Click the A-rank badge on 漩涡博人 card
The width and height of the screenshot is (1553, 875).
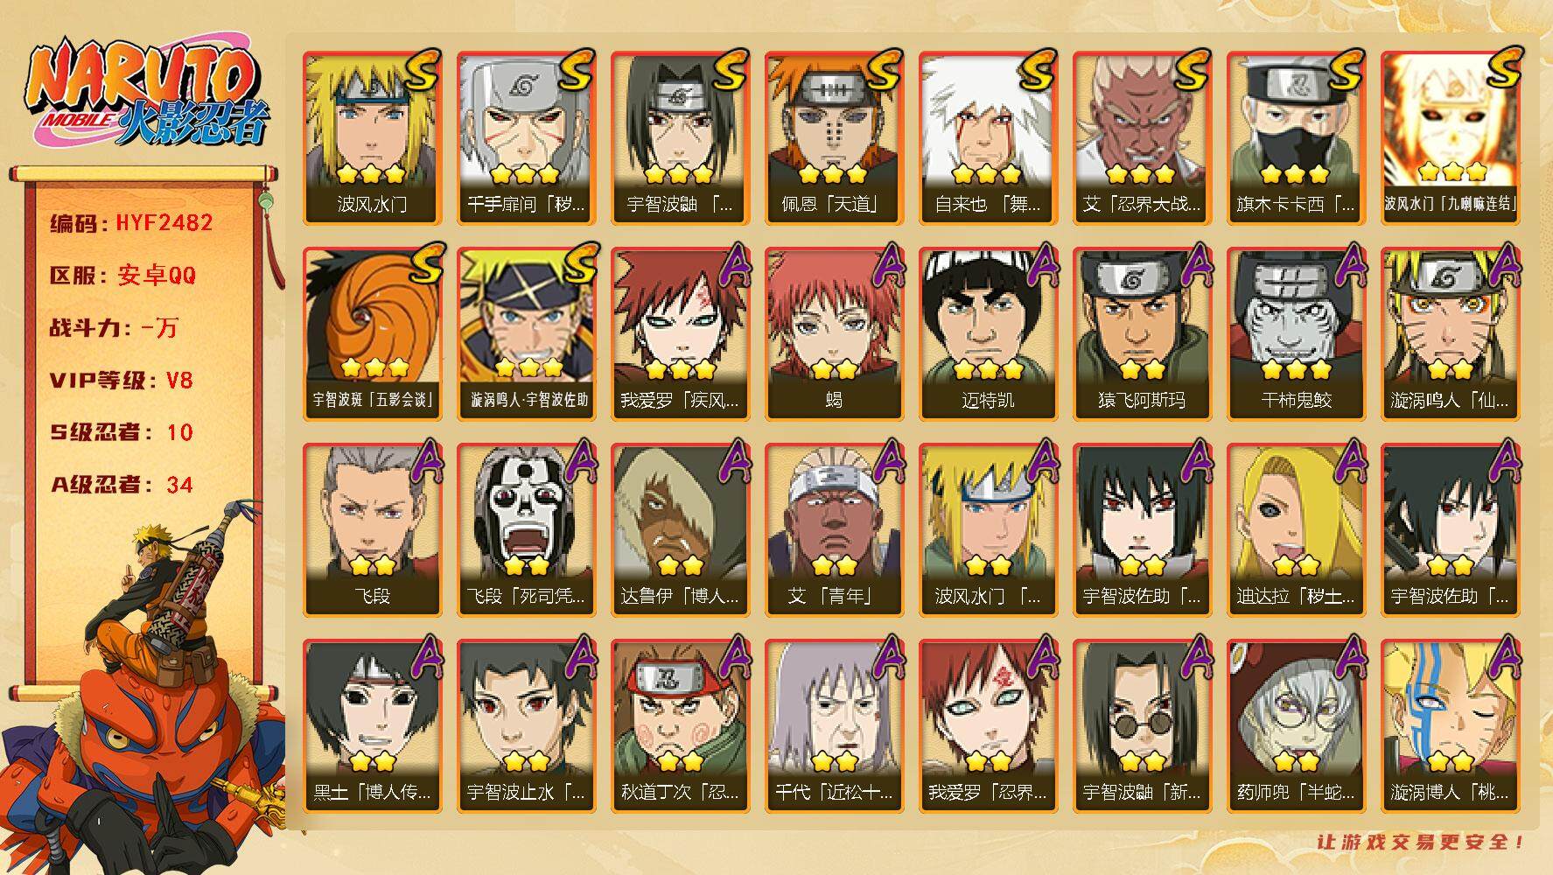(x=1503, y=656)
